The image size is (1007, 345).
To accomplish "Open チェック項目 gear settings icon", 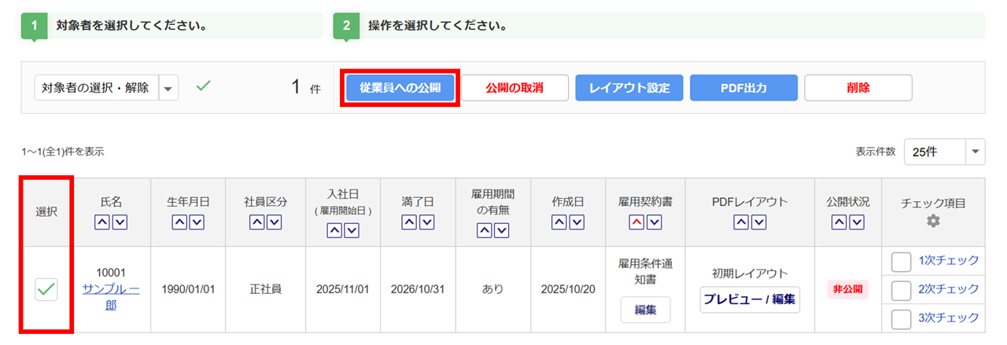I will click(933, 222).
